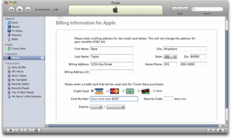The width and height of the screenshot is (231, 138).
Task: Click the Last Name field
Action: point(112,56)
